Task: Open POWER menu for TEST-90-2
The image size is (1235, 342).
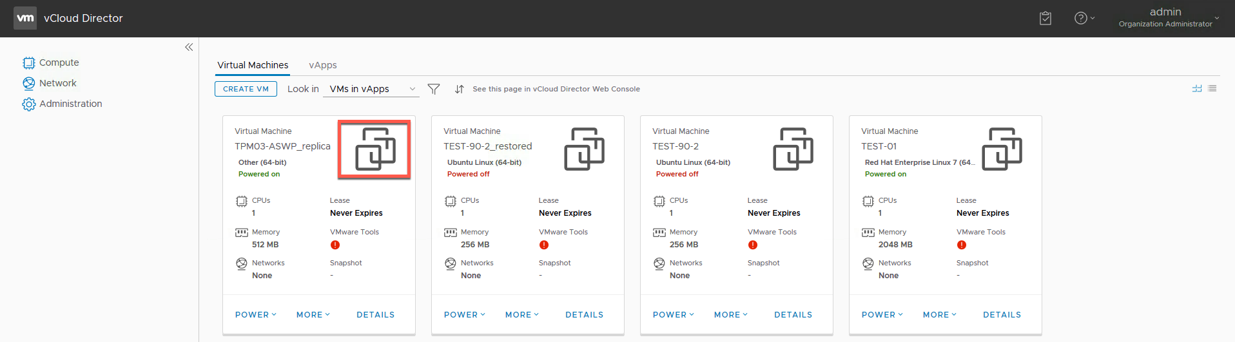Action: pyautogui.click(x=674, y=315)
